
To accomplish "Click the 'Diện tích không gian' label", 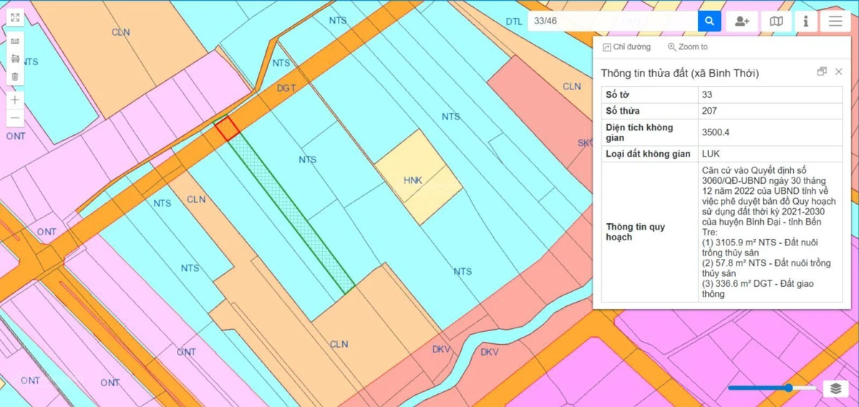I will pos(639,132).
